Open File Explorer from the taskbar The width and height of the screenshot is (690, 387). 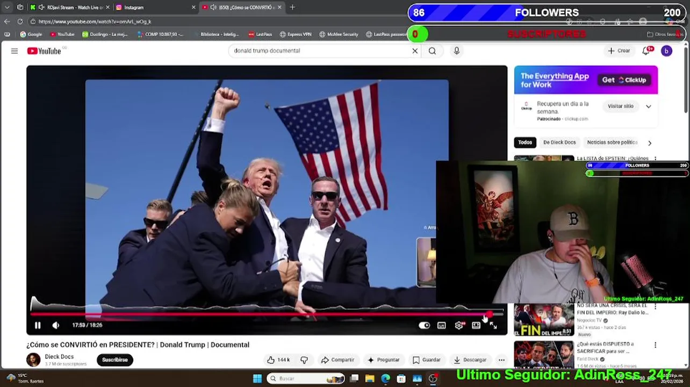(x=370, y=378)
